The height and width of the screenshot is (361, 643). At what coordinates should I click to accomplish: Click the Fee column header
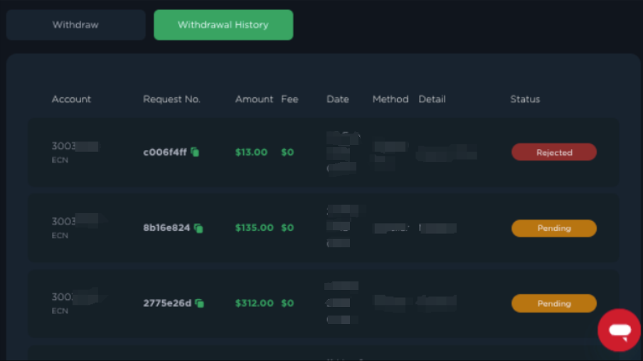click(289, 99)
